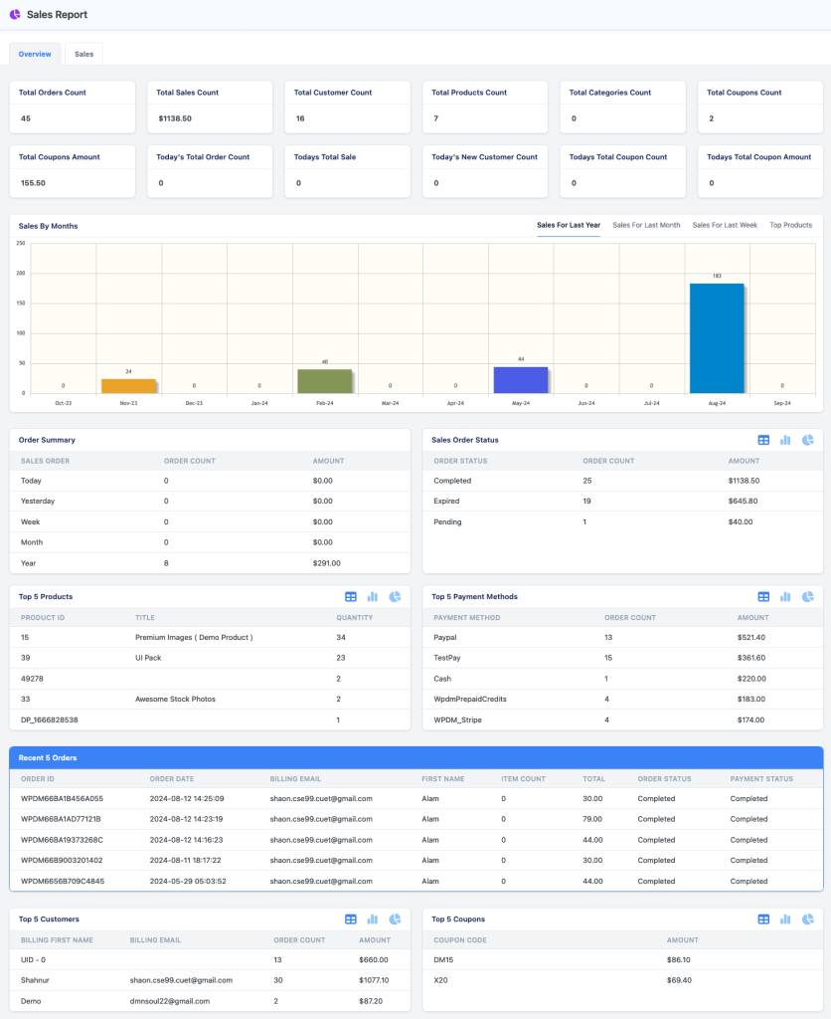Click the Recent 5 Orders header bar
Screen dimensions: 831x1019
pos(416,757)
